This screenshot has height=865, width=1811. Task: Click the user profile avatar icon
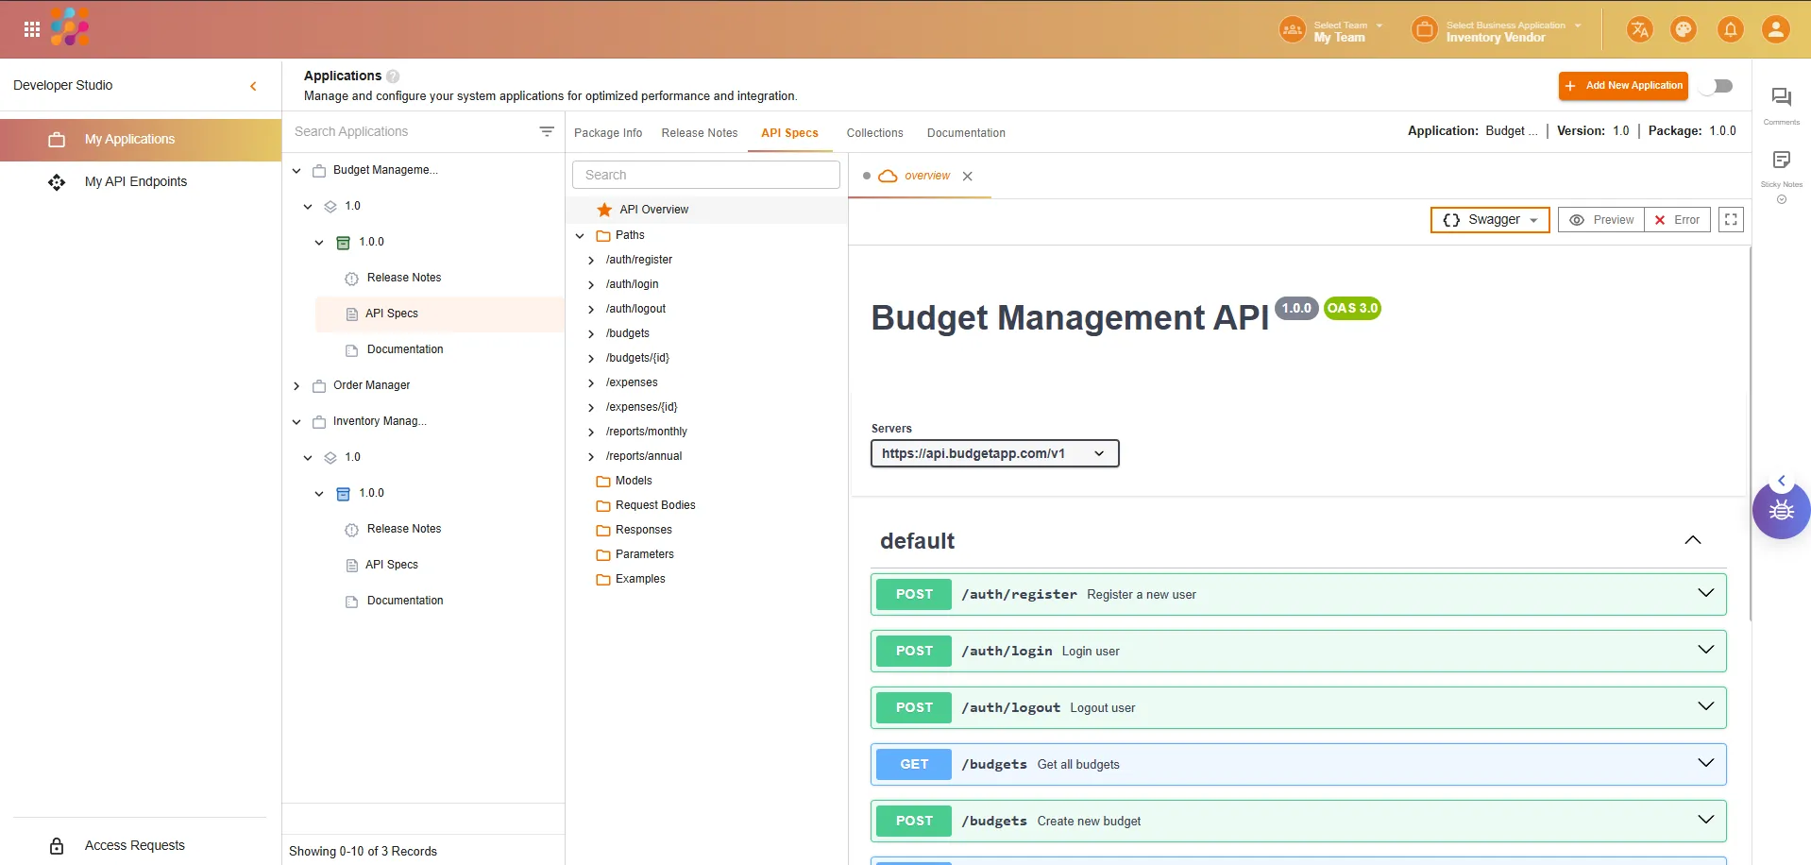1775,29
